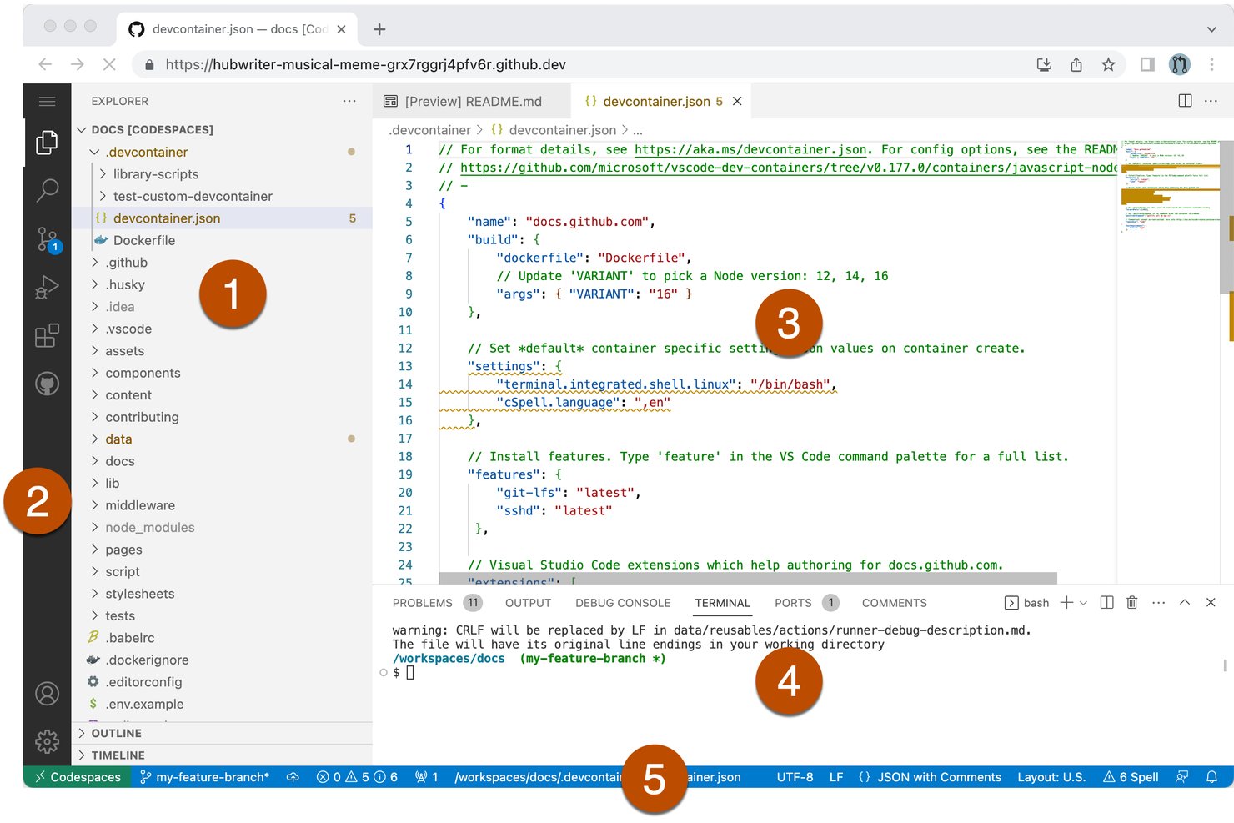Open the Explorer view in activity bar
Viewport: 1234px width, 823px height.
click(x=47, y=143)
